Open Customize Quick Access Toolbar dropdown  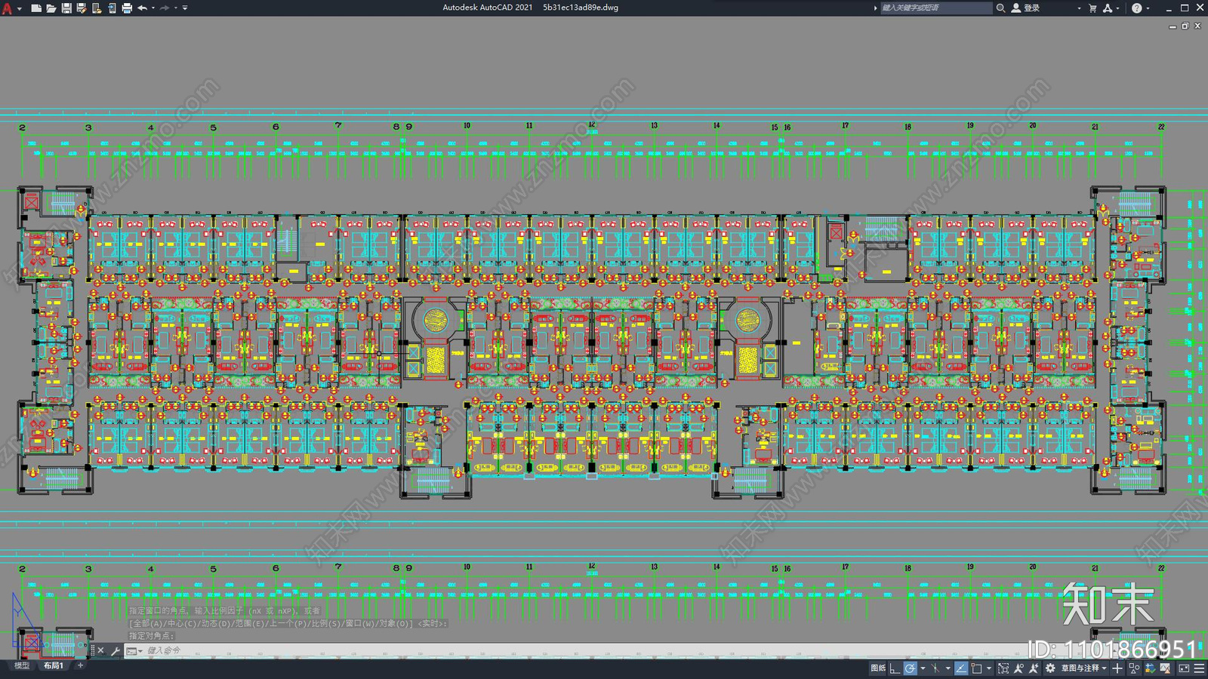coord(185,8)
